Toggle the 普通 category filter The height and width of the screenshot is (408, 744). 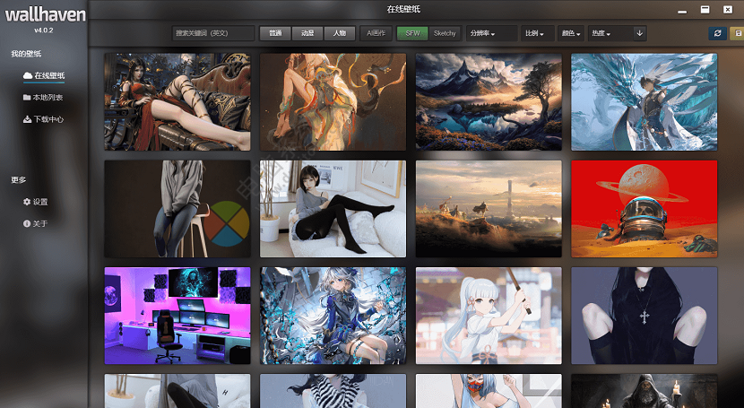pyautogui.click(x=275, y=33)
